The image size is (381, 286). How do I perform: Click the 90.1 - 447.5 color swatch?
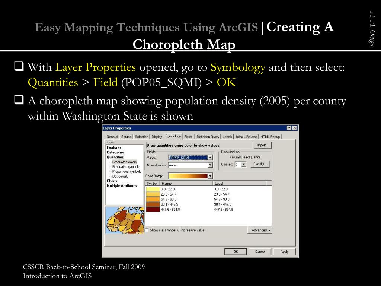tap(153, 204)
